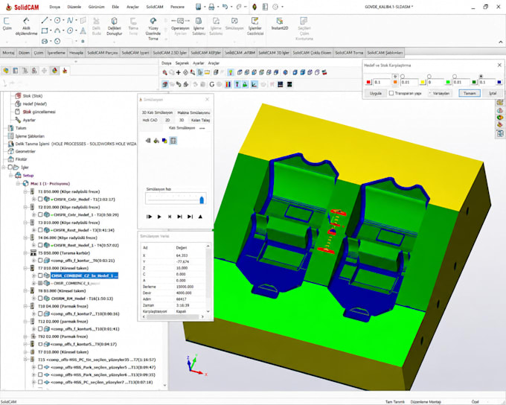Collapse the Mac 1 (1- Pozisyonu) node
This screenshot has height=405, width=506.
[18, 183]
